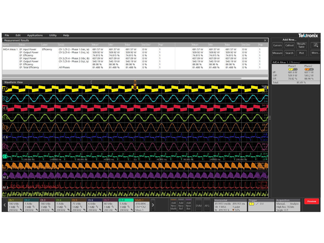Select the C1 channel handle on waveform
Viewport: 324px width, 243px height.
[x=5, y=89]
